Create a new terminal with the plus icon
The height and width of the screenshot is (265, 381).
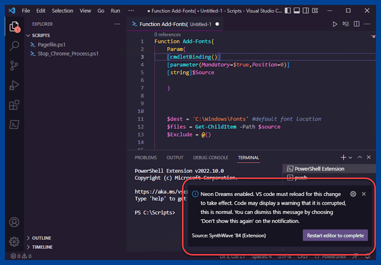(343, 157)
